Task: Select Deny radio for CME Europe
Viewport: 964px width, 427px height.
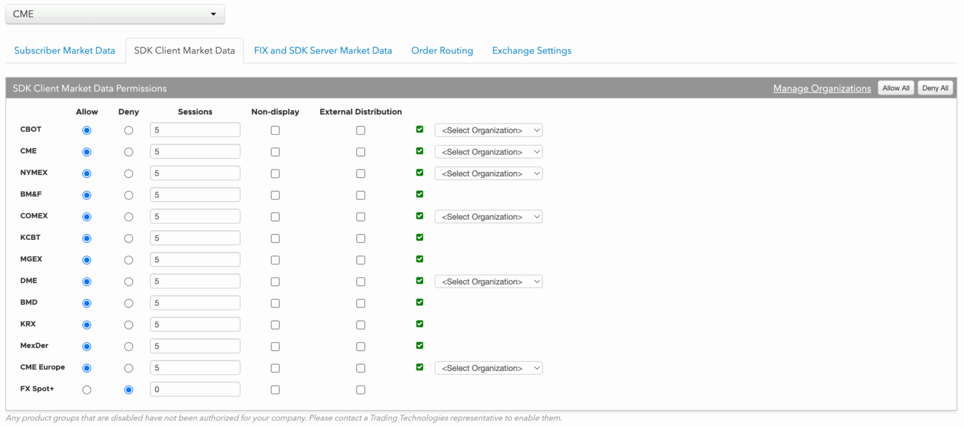Action: [x=129, y=368]
